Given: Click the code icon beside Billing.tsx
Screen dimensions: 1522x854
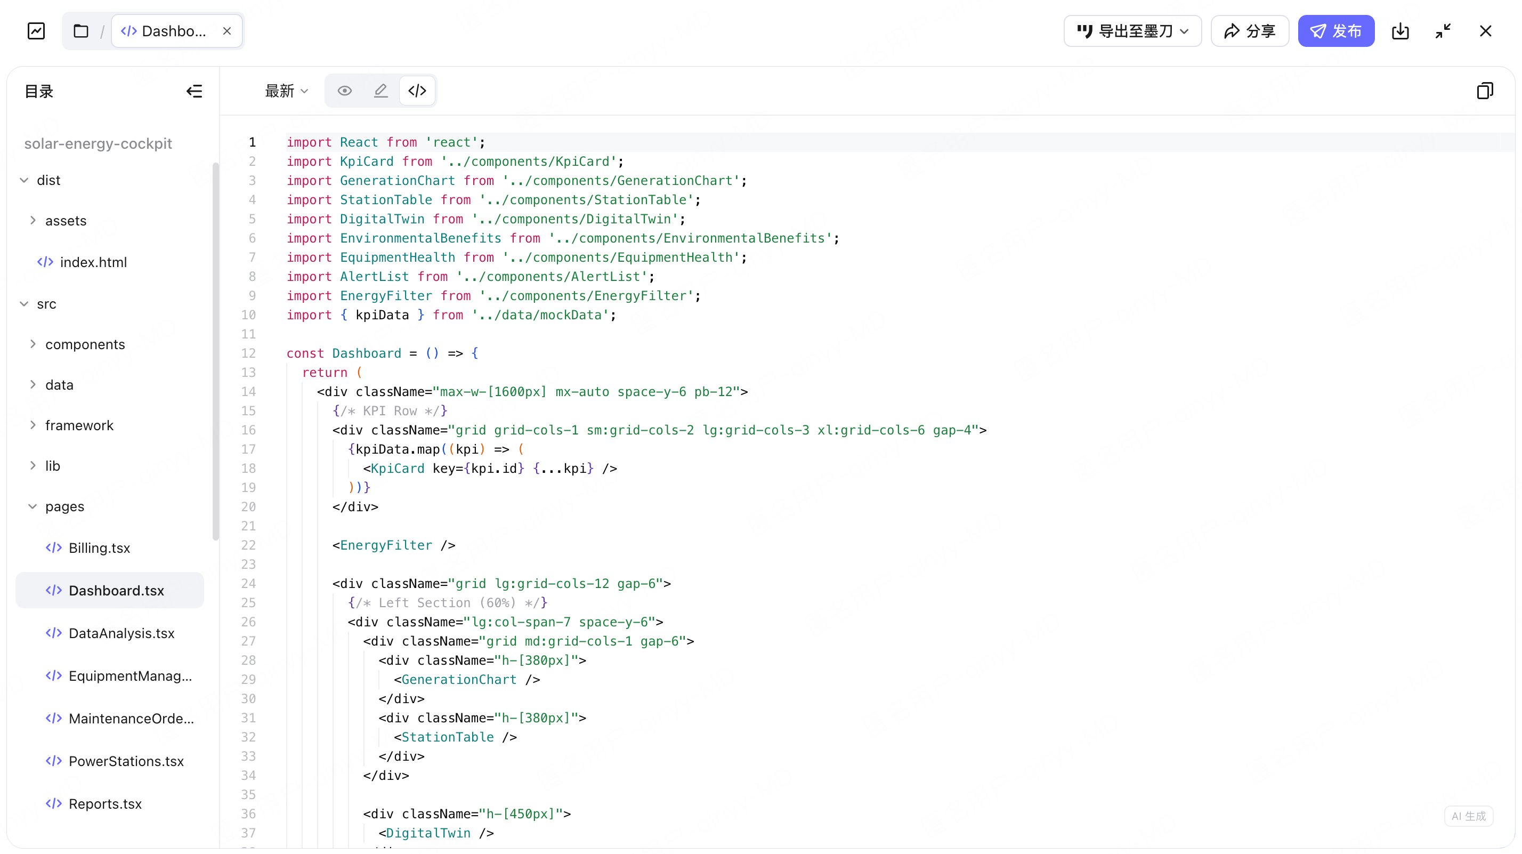Looking at the screenshot, I should (x=54, y=548).
